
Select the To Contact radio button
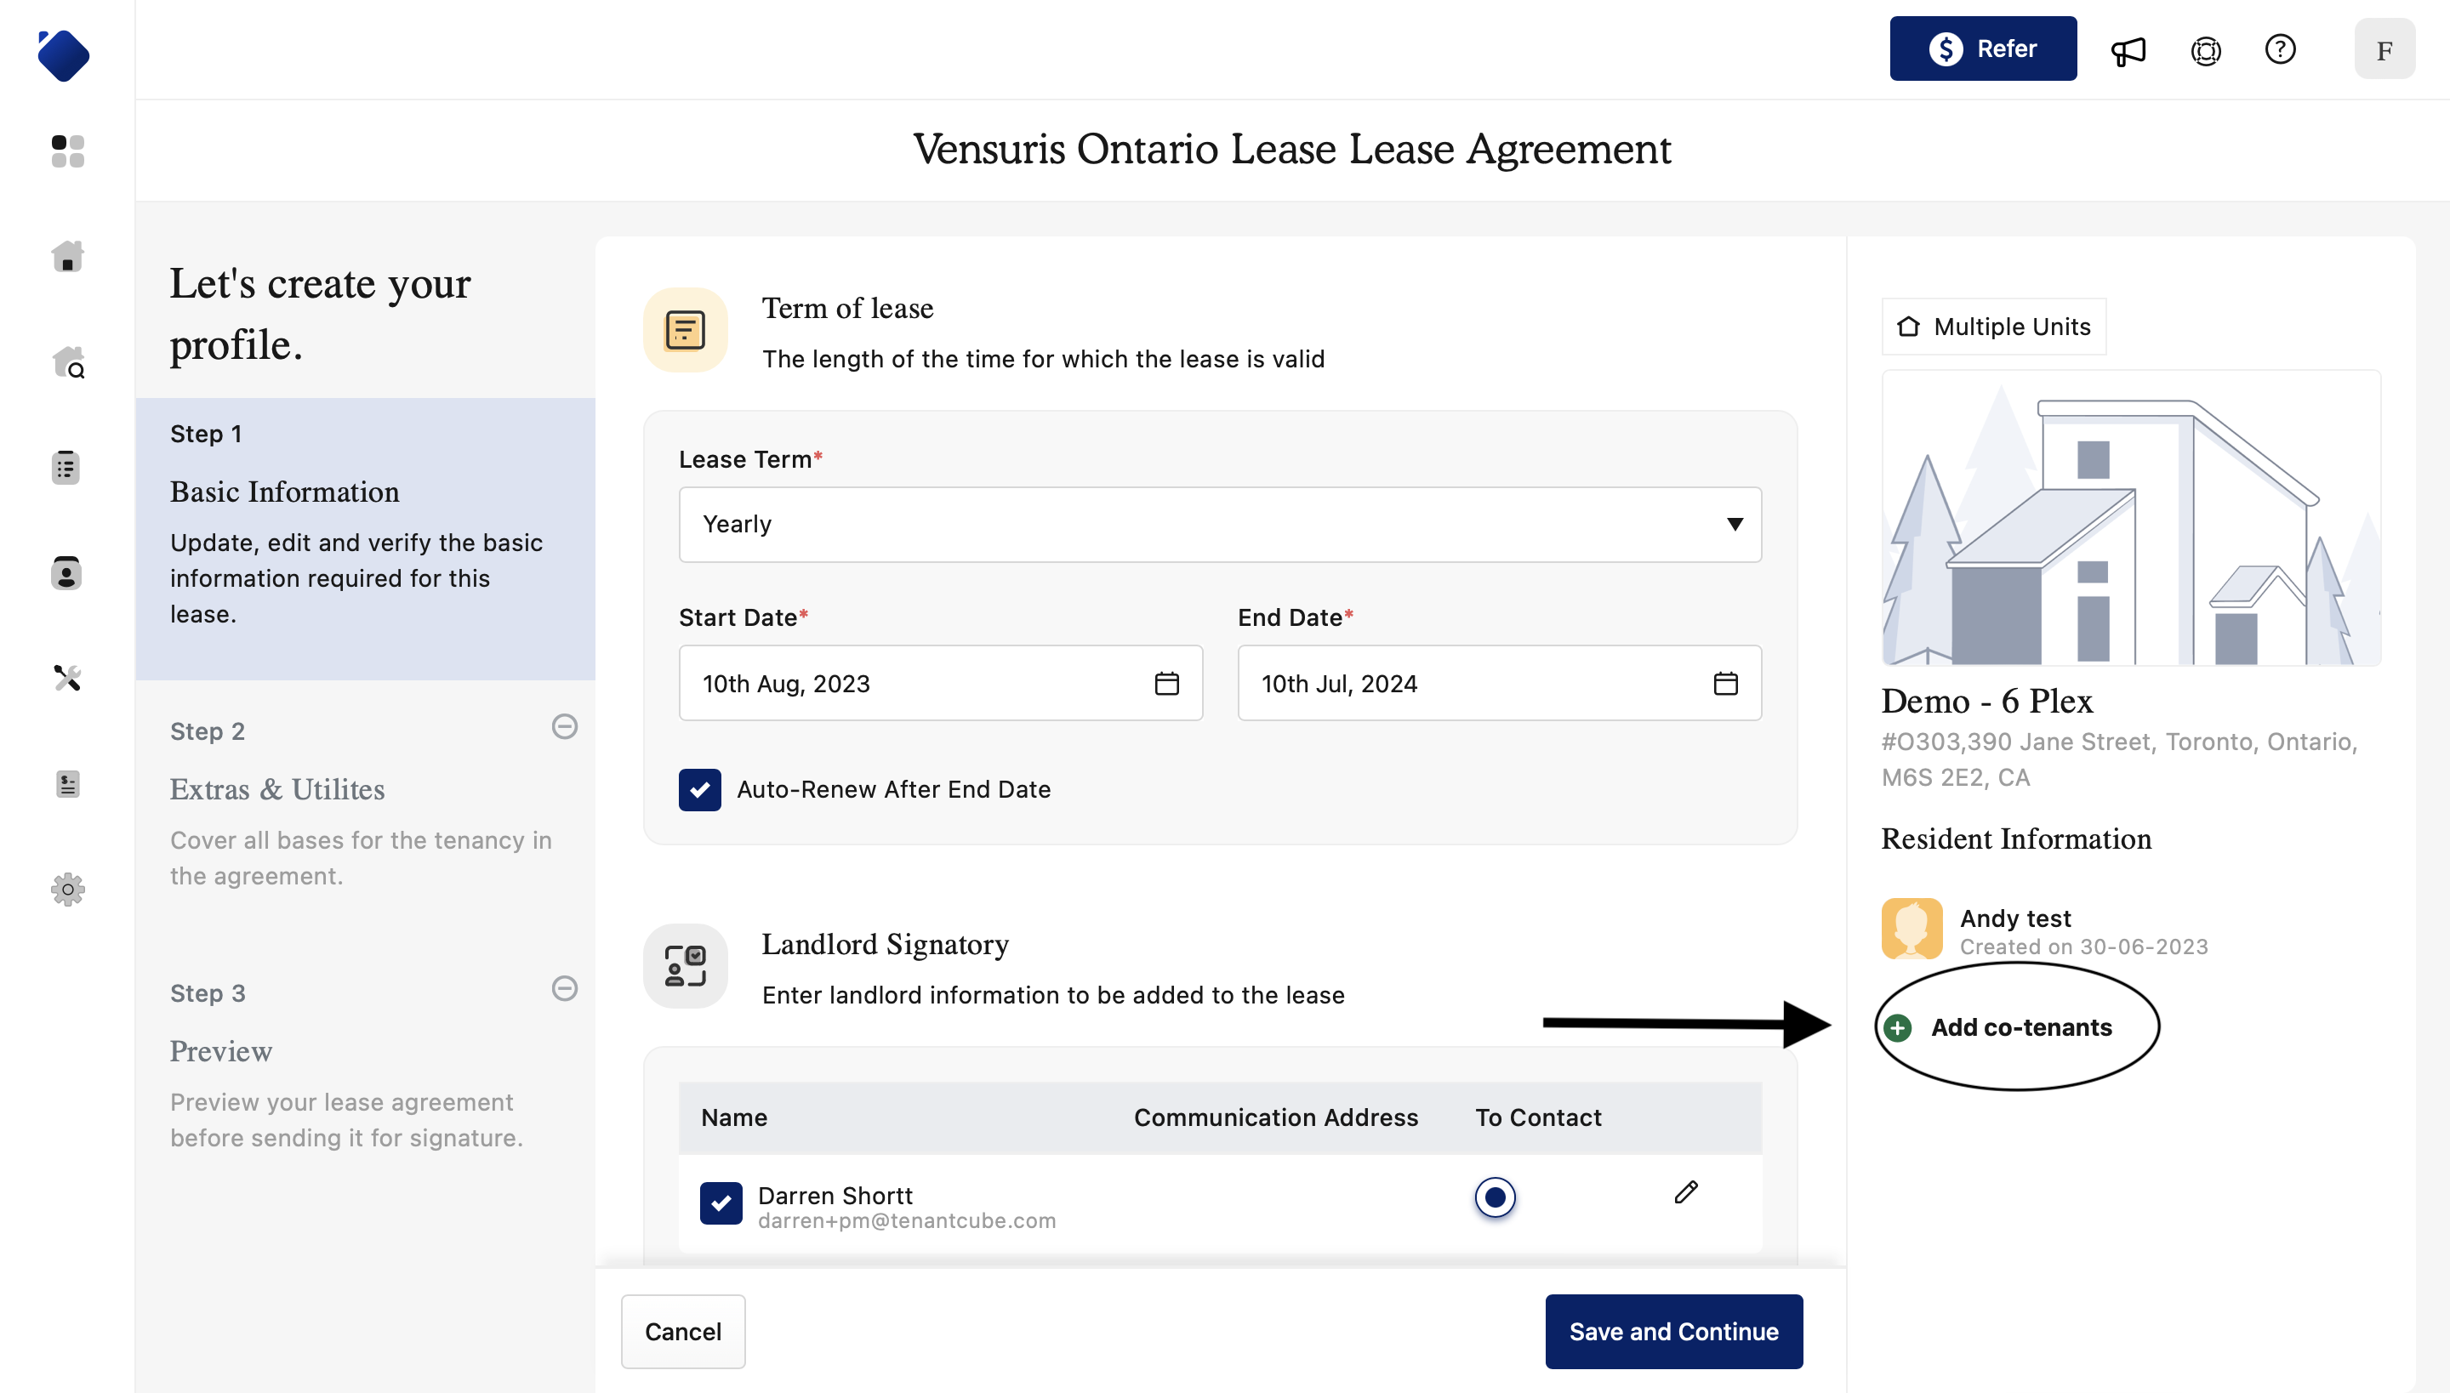1494,1197
